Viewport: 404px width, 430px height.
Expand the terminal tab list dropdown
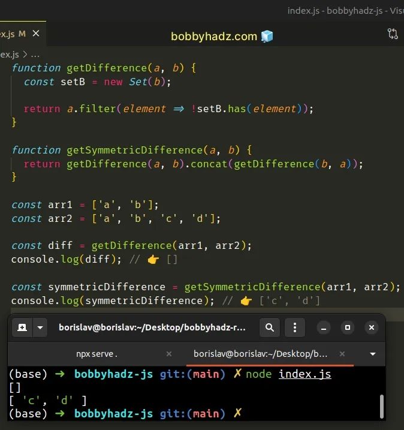373,354
